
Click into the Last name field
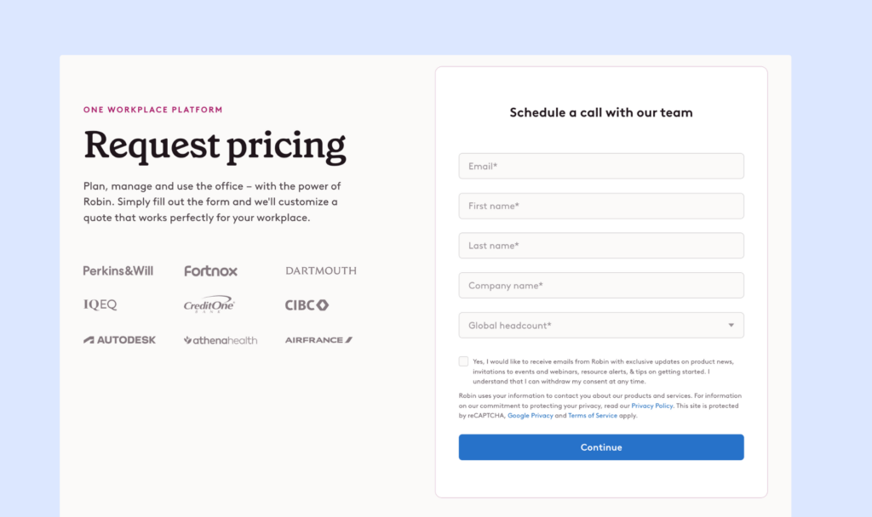click(x=601, y=245)
